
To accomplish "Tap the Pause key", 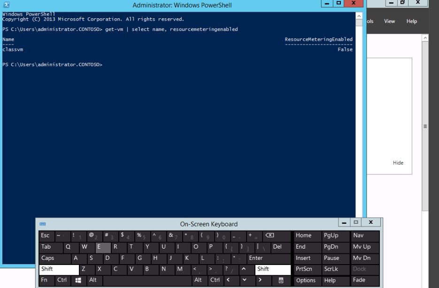I will point(335,258).
